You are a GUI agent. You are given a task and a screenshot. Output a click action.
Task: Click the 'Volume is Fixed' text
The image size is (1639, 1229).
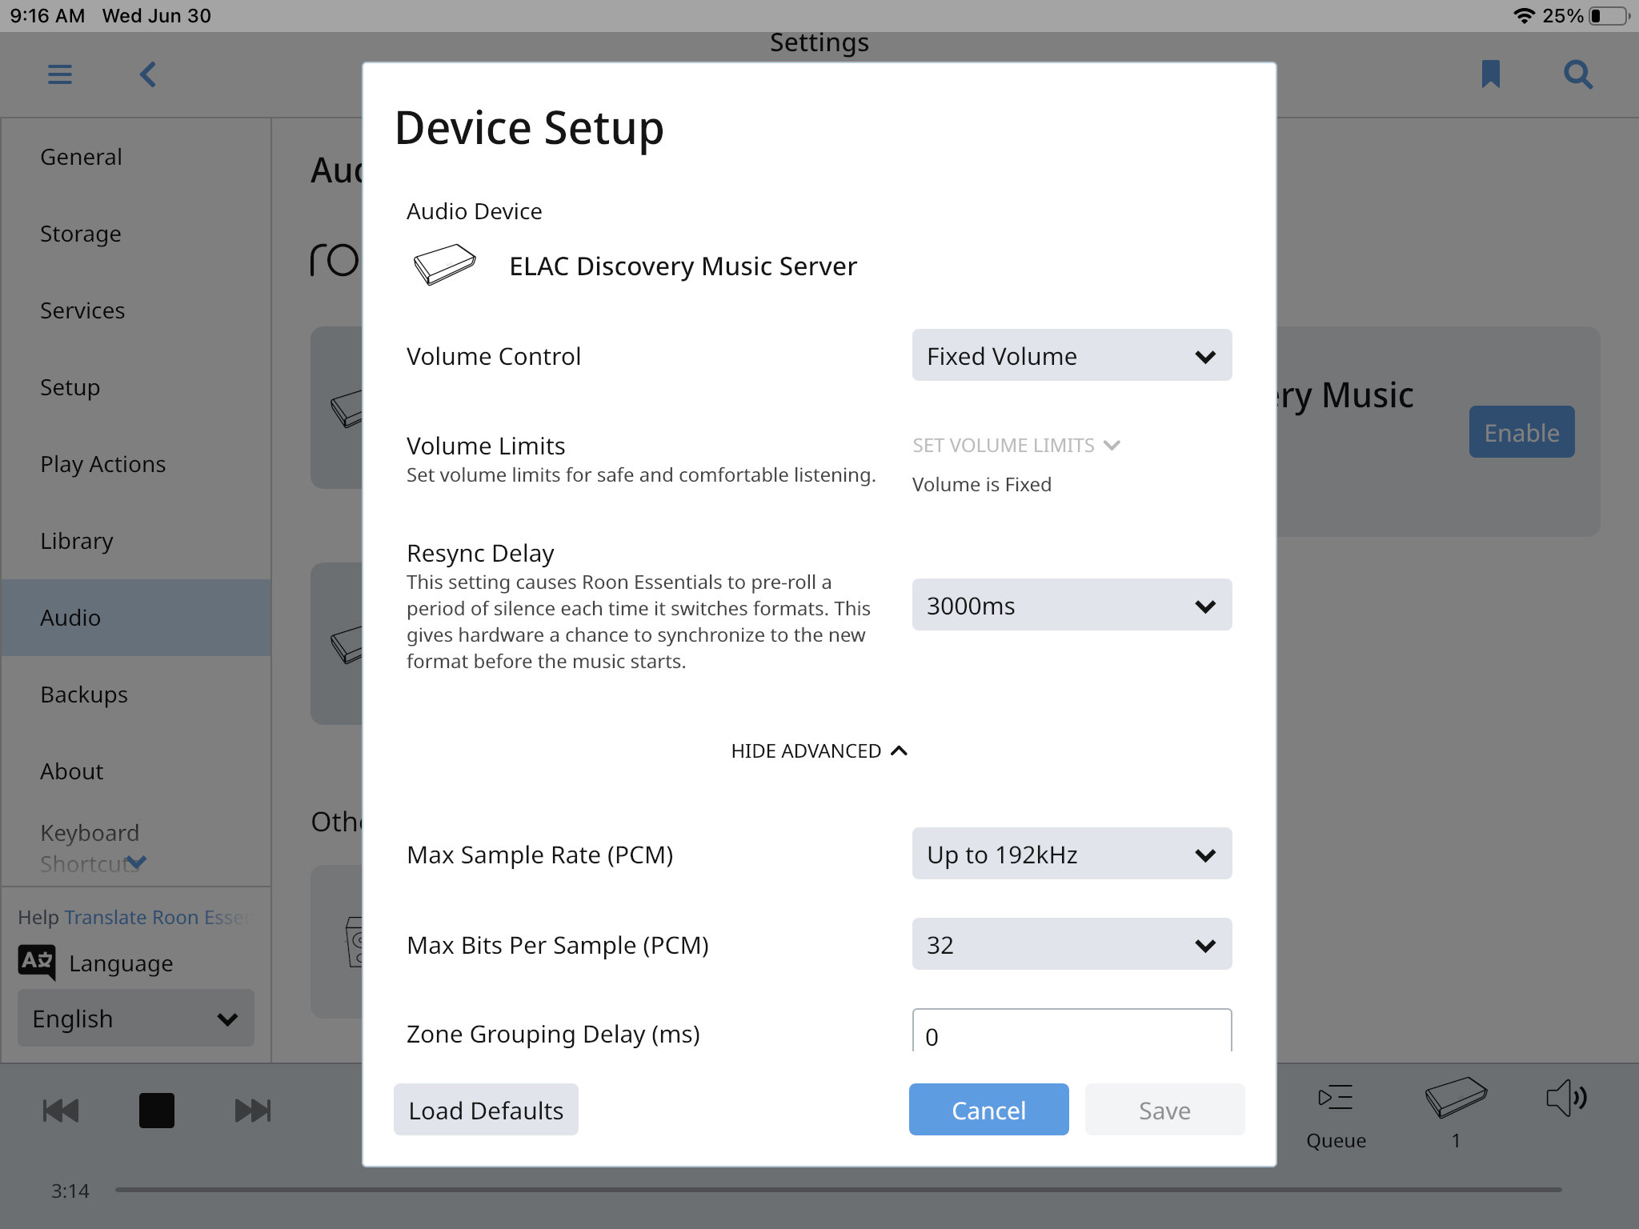click(x=982, y=484)
